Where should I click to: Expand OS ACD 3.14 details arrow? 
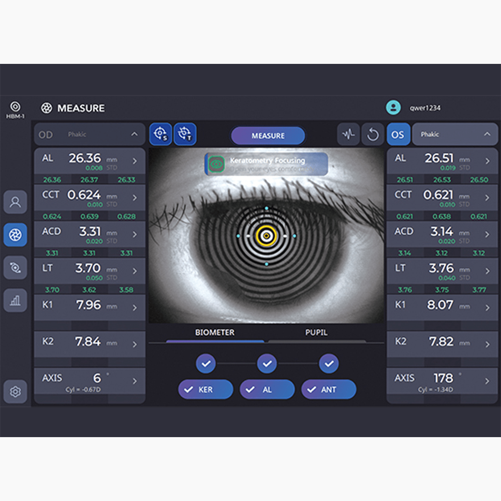point(487,235)
